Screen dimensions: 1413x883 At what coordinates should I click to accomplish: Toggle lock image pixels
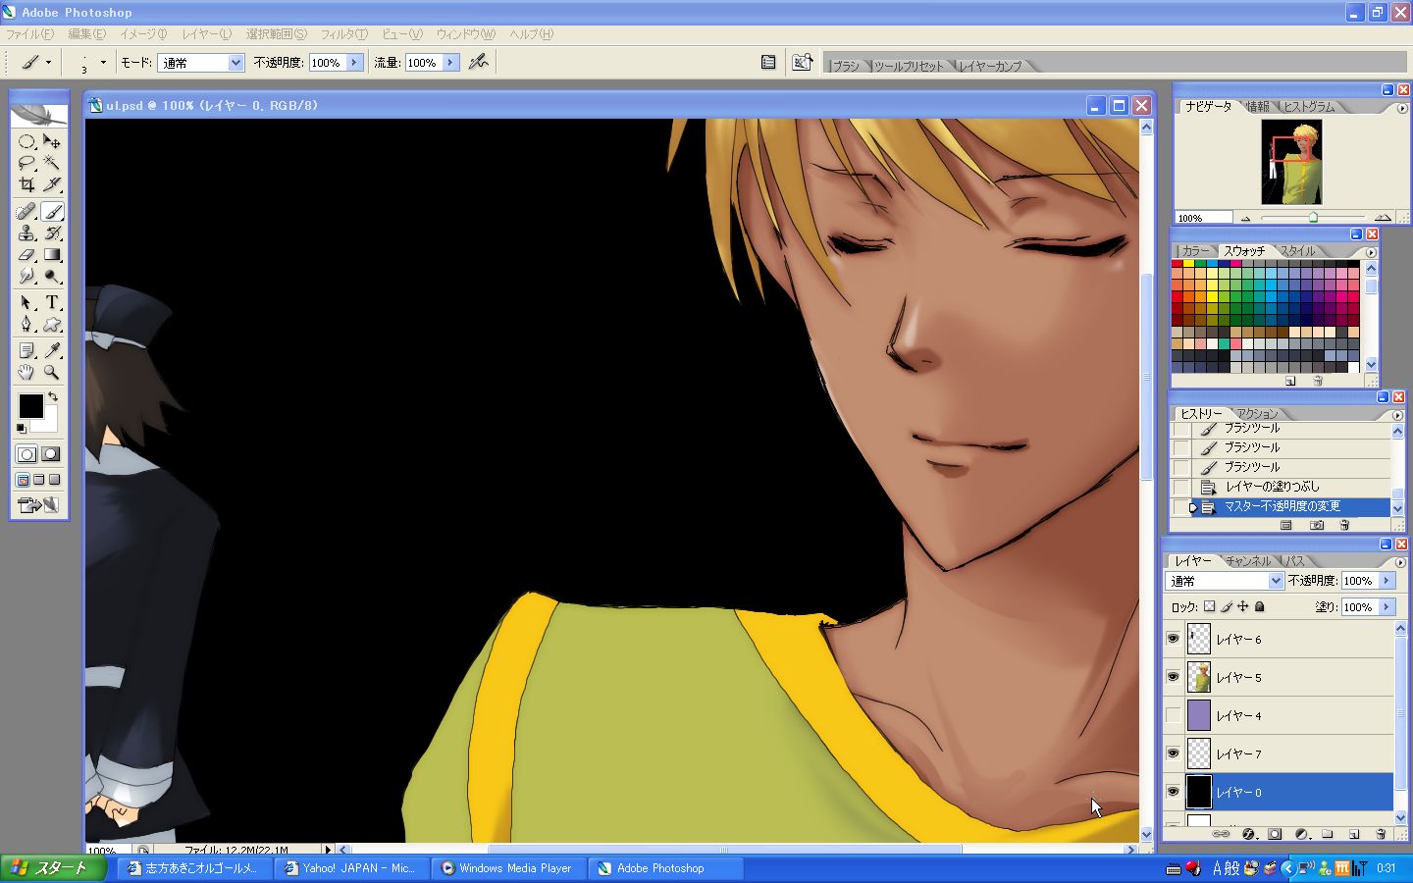1227,606
